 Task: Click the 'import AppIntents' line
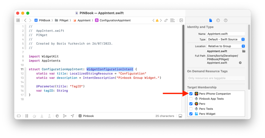(x=44, y=61)
